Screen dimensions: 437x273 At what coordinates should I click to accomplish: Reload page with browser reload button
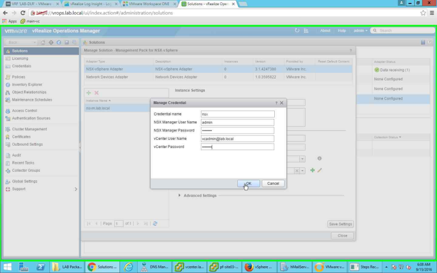pyautogui.click(x=23, y=13)
